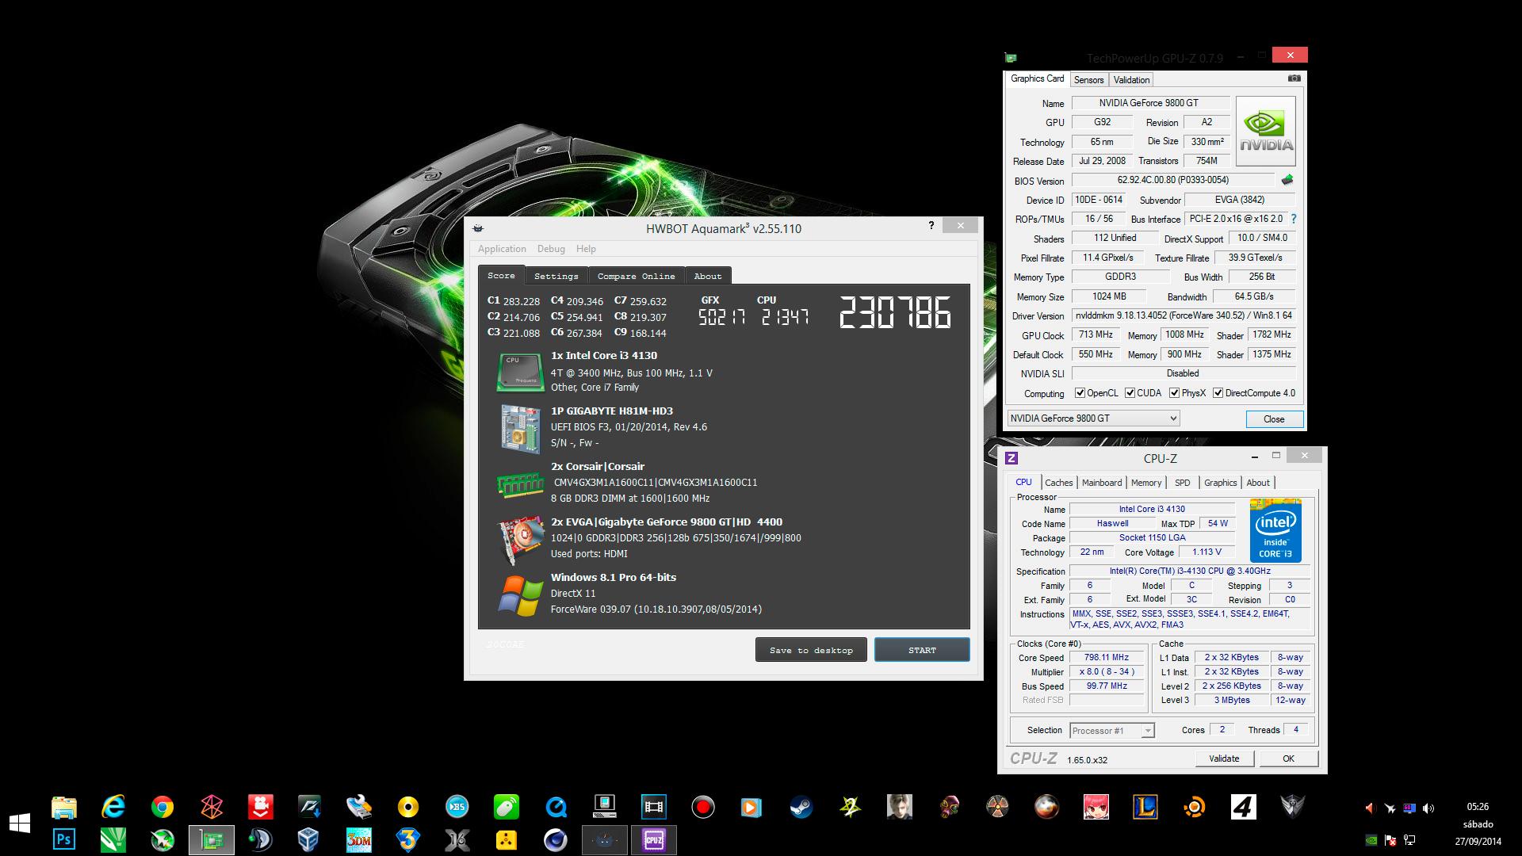Click the RAM stick icon in Aquamark
This screenshot has height=856, width=1522.
pyautogui.click(x=519, y=484)
